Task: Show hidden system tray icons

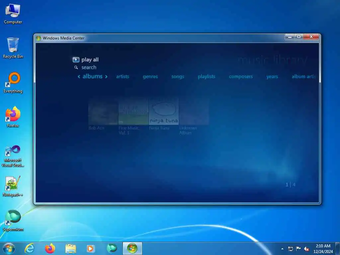Action: point(282,249)
